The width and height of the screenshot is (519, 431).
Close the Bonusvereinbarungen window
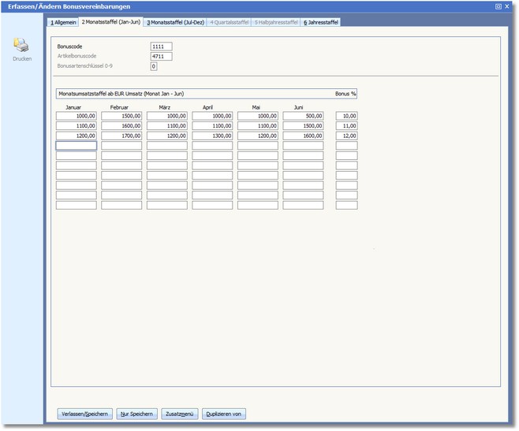coord(506,6)
